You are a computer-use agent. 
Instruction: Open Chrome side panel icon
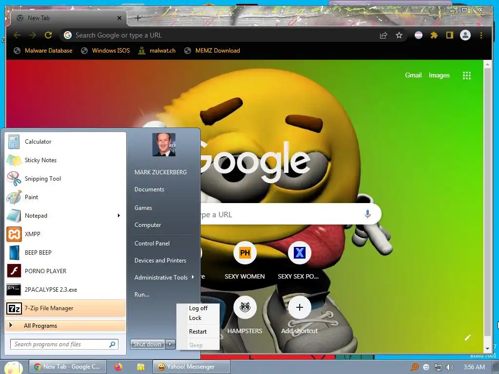tap(449, 35)
